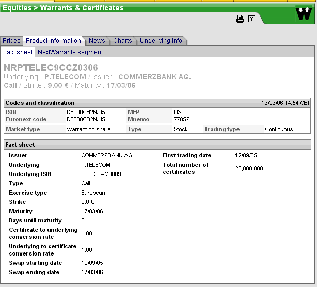Click the W warrants logo icon
Viewport: 317px width, 287px height.
click(x=304, y=13)
